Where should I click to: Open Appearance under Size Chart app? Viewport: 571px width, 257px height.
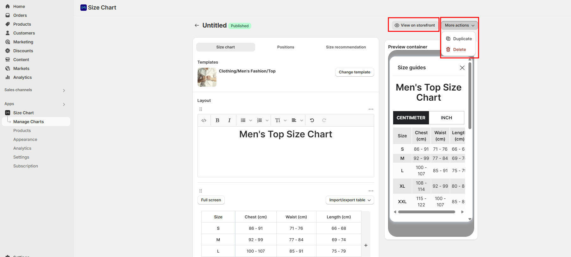point(25,139)
